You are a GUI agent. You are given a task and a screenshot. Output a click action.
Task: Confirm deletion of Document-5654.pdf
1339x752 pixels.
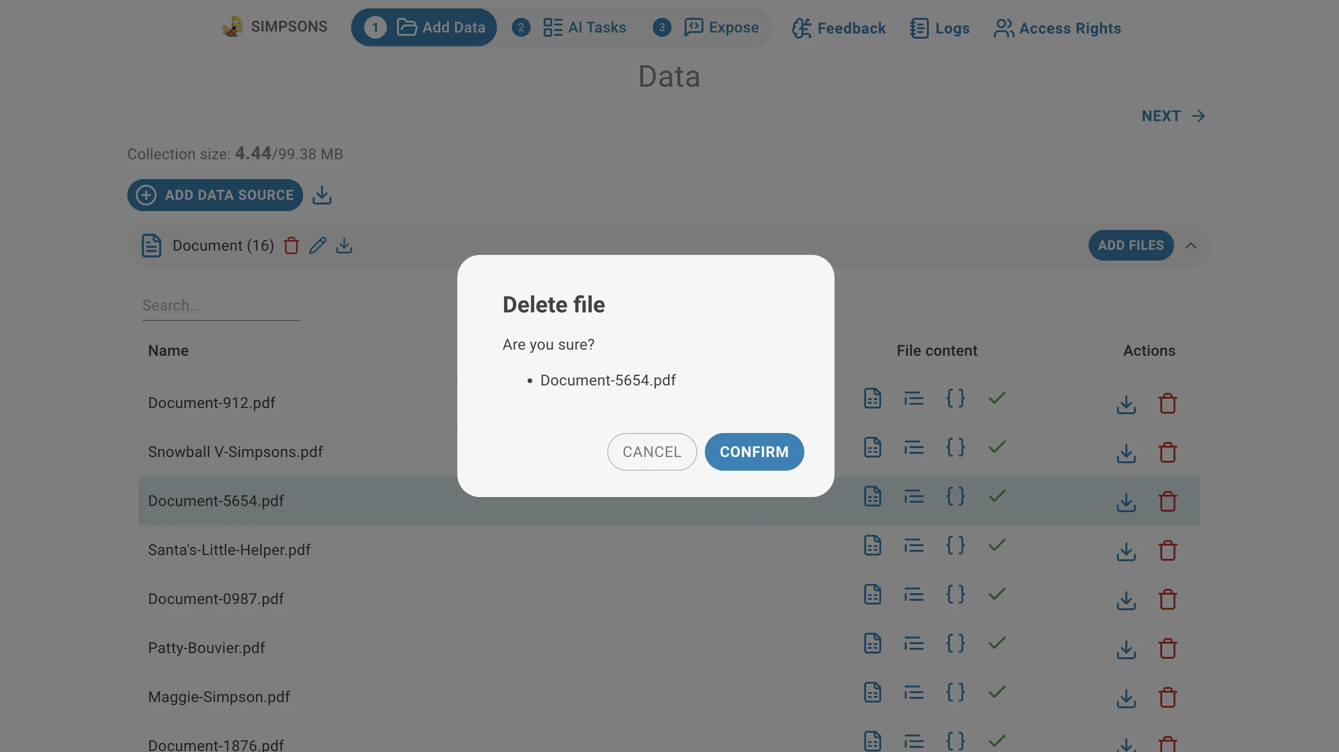(x=754, y=452)
